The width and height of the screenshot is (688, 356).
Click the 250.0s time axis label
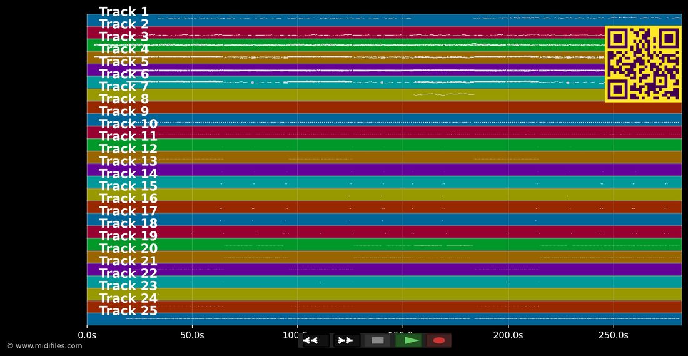click(614, 336)
